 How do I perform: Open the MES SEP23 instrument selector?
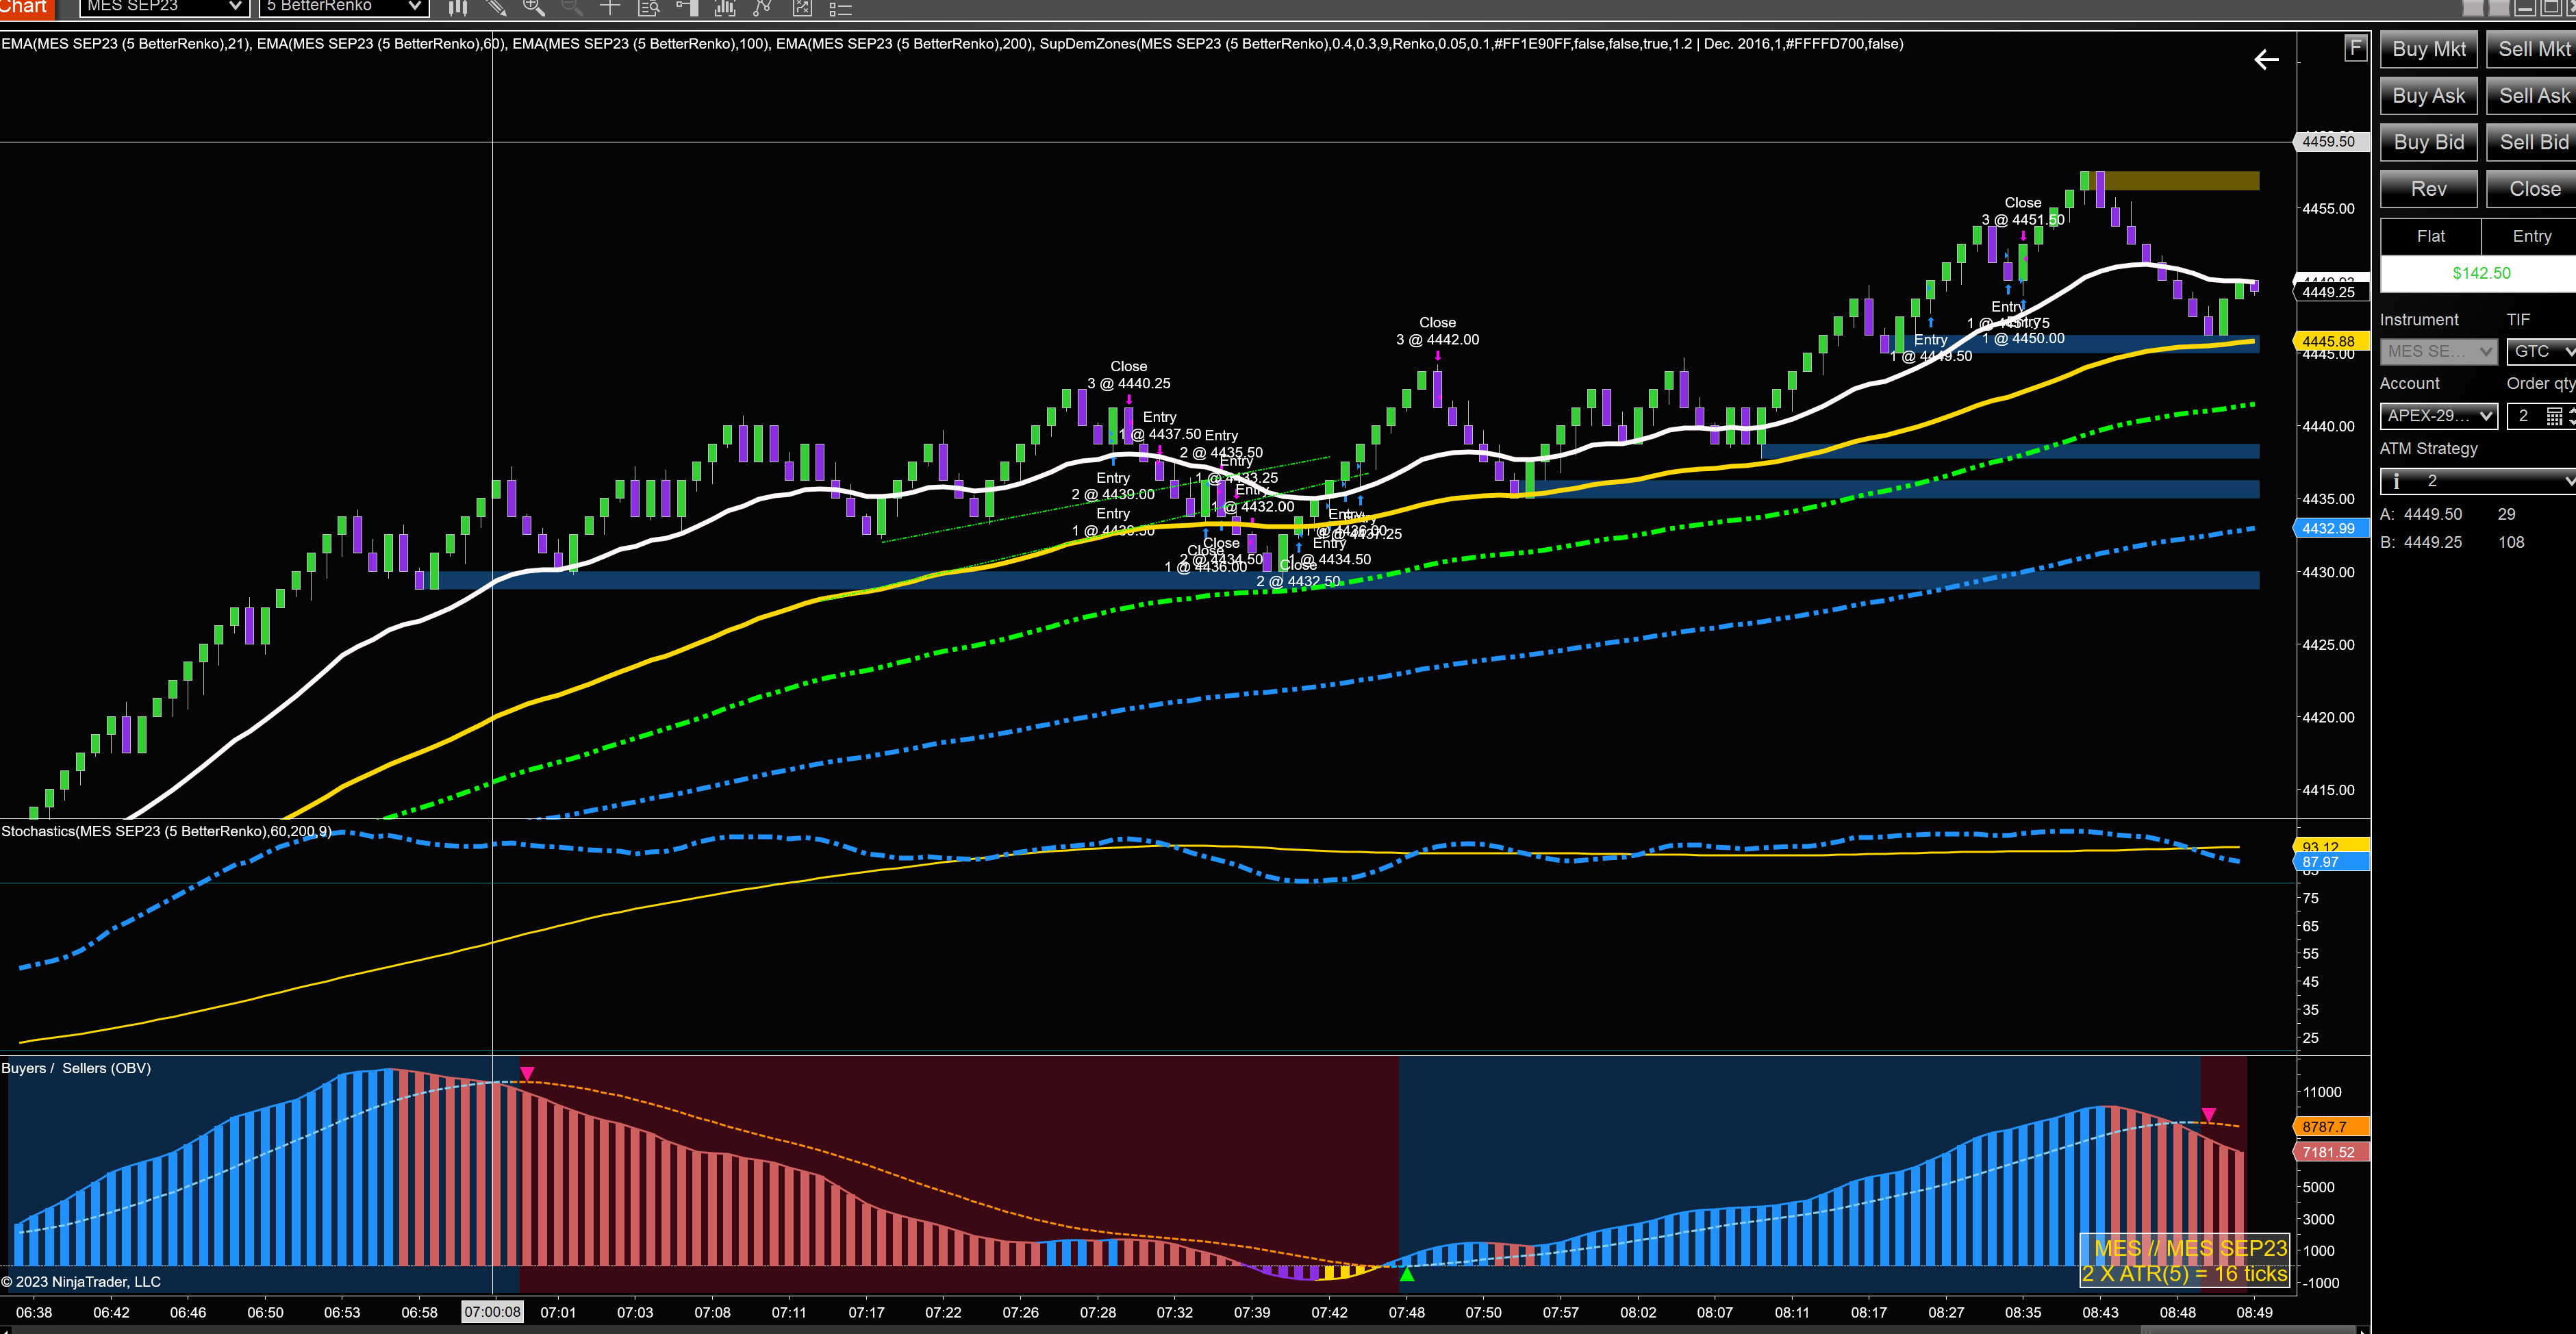pyautogui.click(x=164, y=7)
